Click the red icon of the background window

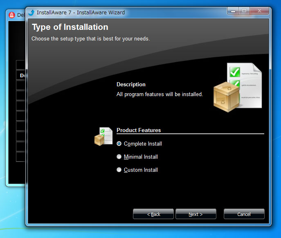[12, 15]
